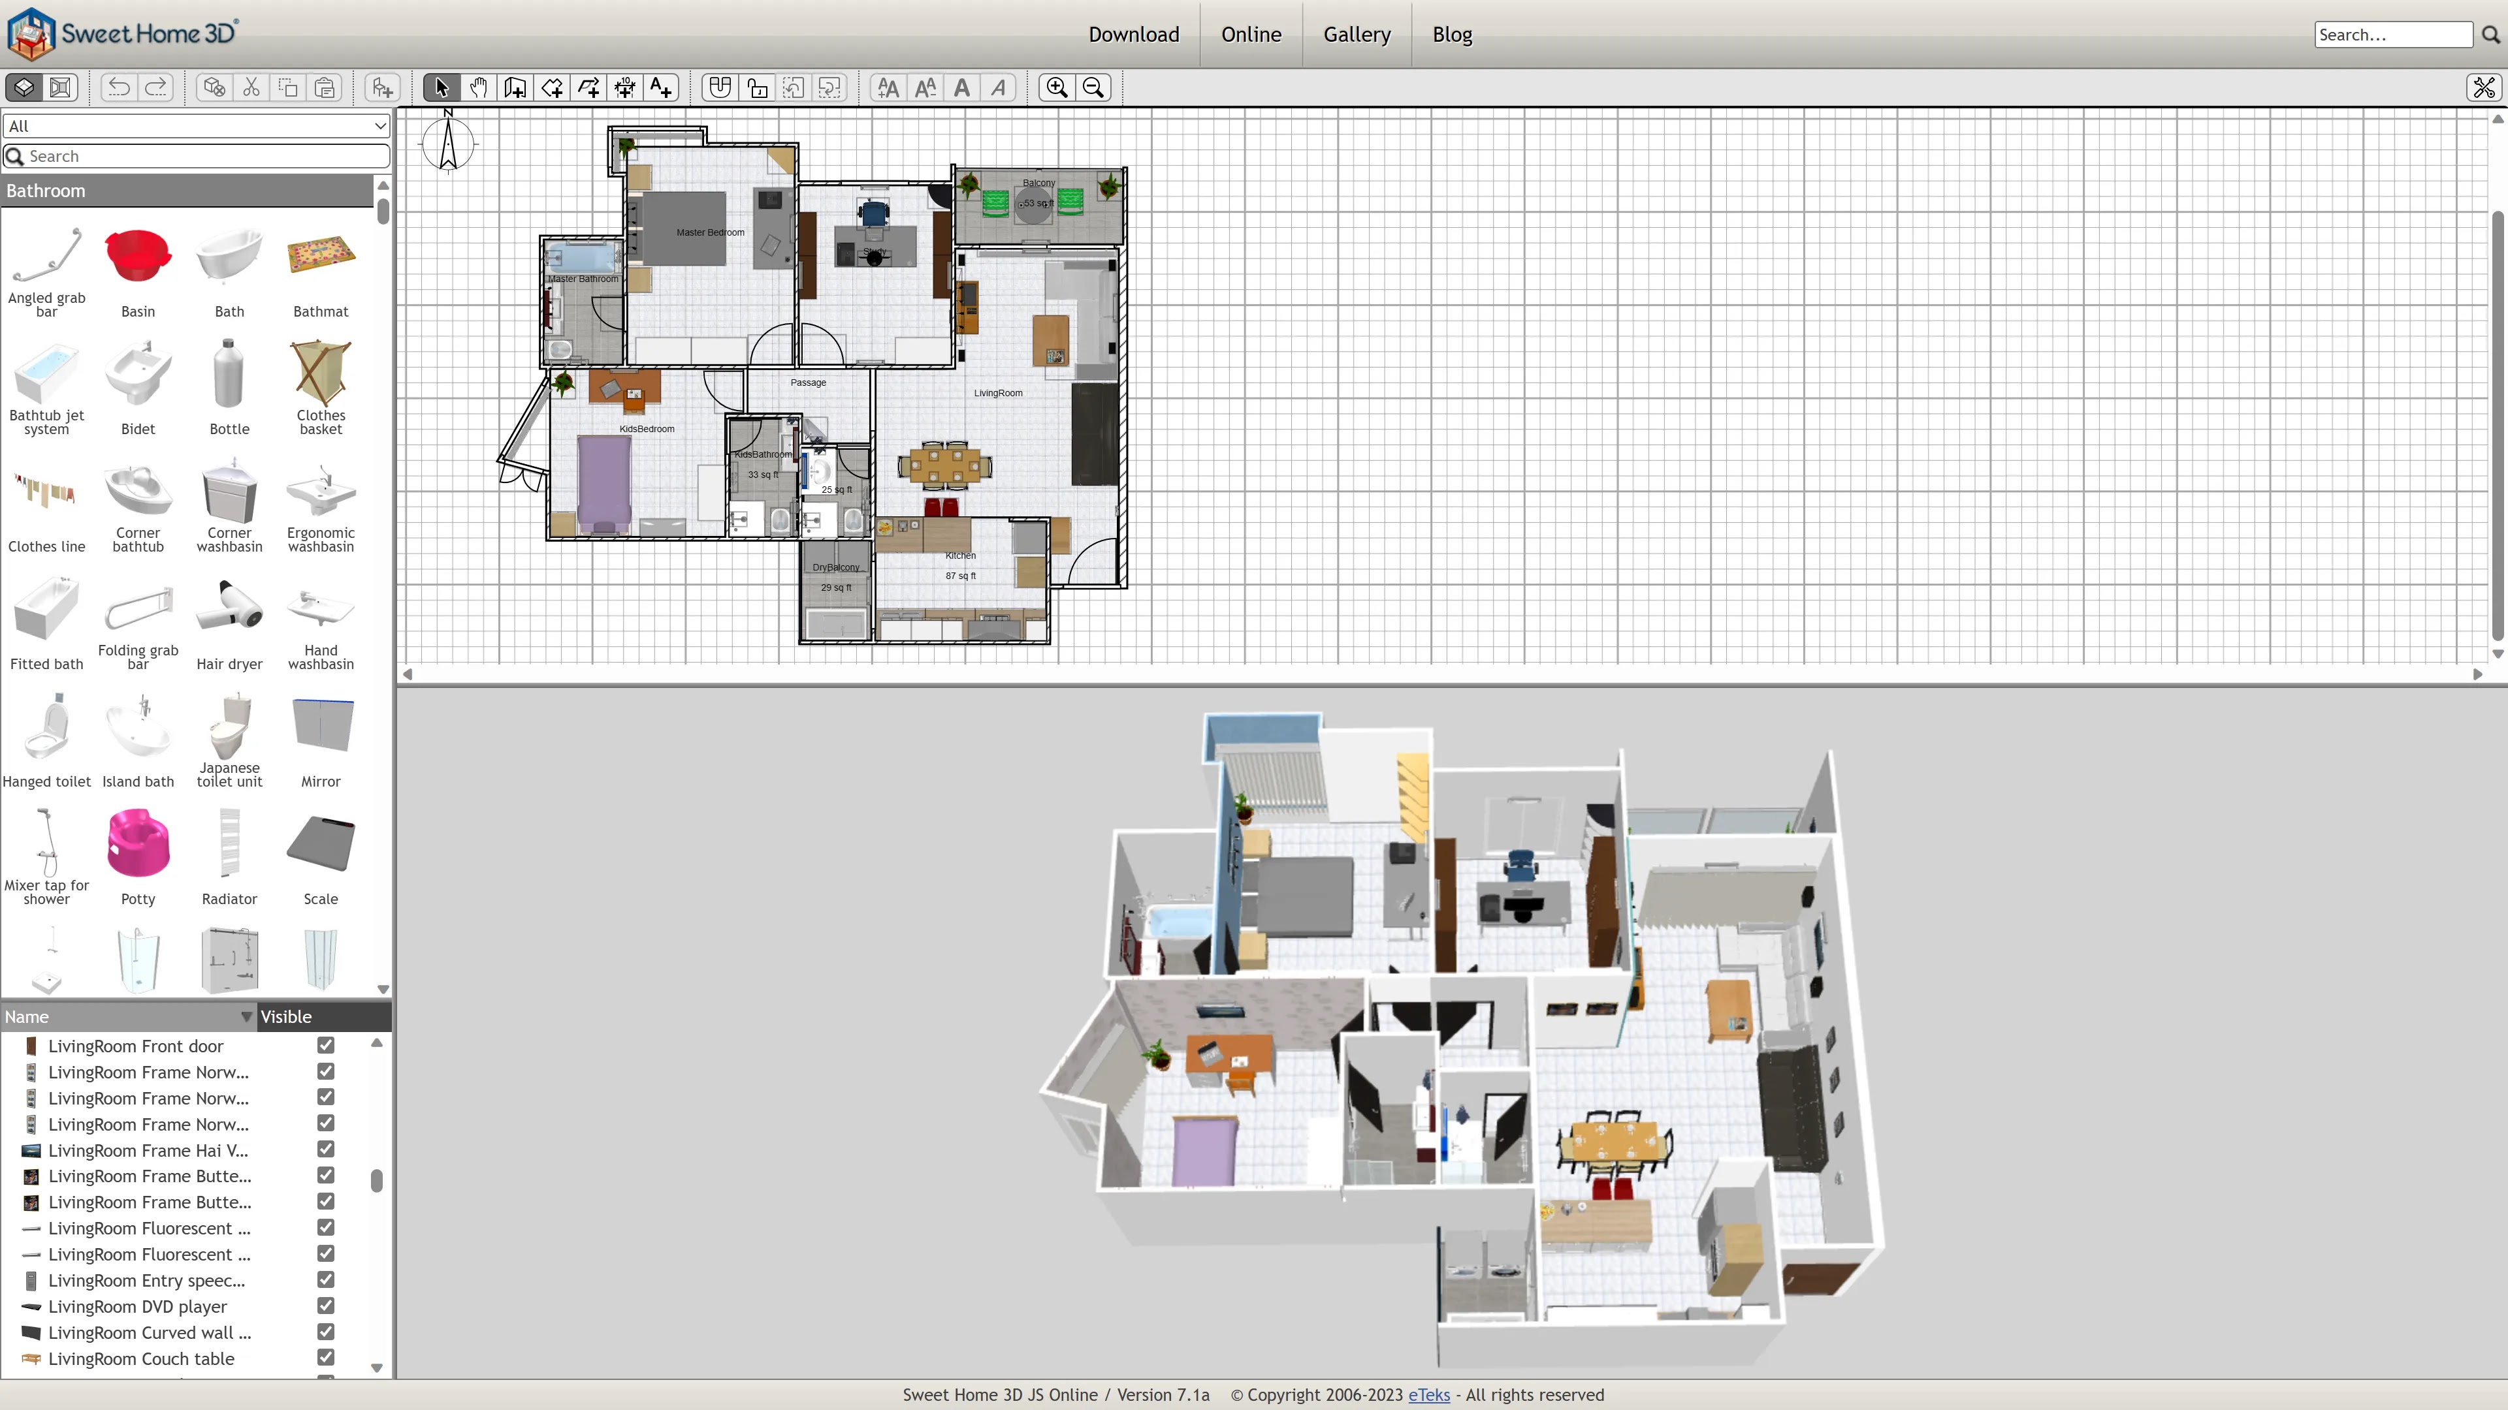Toggle magnetism magnet icon
Screen dimensions: 2508x1410
coord(720,87)
